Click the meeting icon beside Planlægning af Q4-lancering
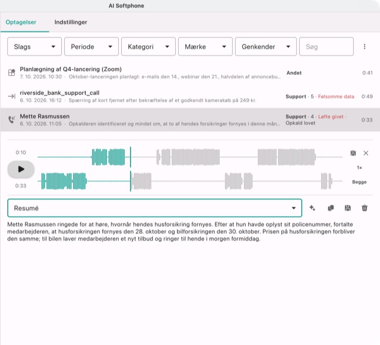 click(11, 72)
